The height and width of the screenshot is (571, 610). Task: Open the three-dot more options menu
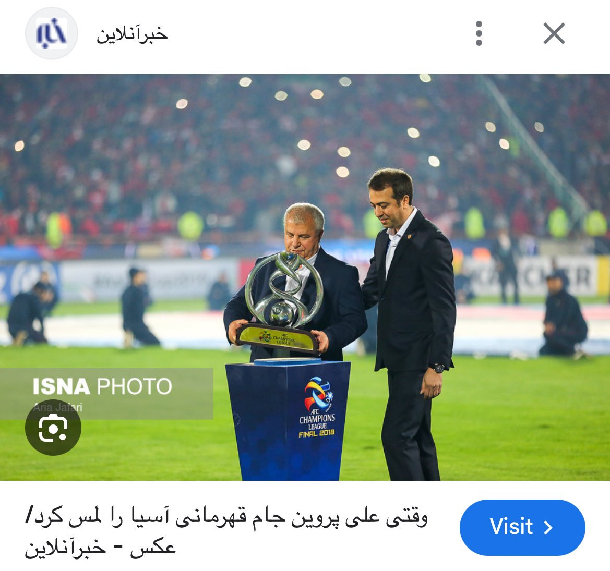[x=479, y=33]
